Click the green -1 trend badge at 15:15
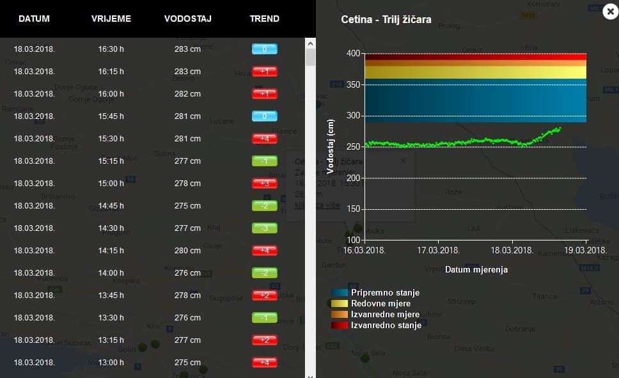Image resolution: width=619 pixels, height=378 pixels. pyautogui.click(x=264, y=161)
